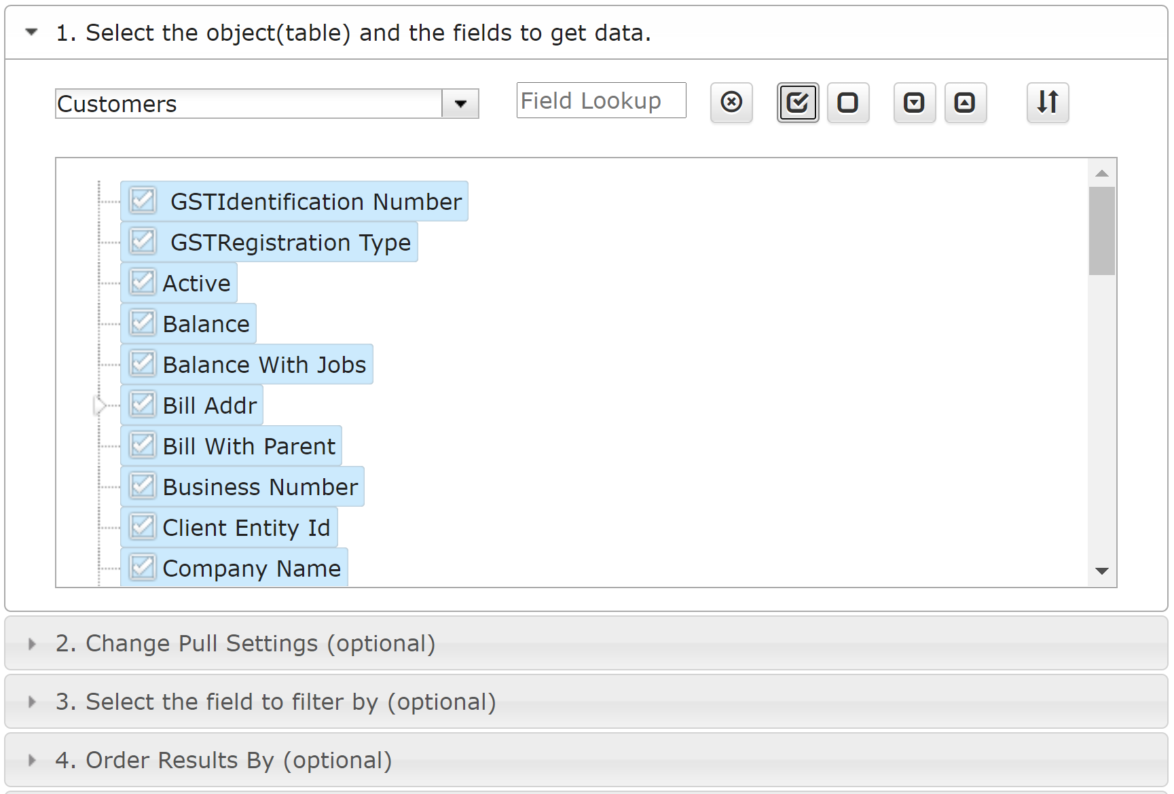Click the expand all nodes icon
Viewport: 1174px width, 794px height.
pyautogui.click(x=914, y=103)
